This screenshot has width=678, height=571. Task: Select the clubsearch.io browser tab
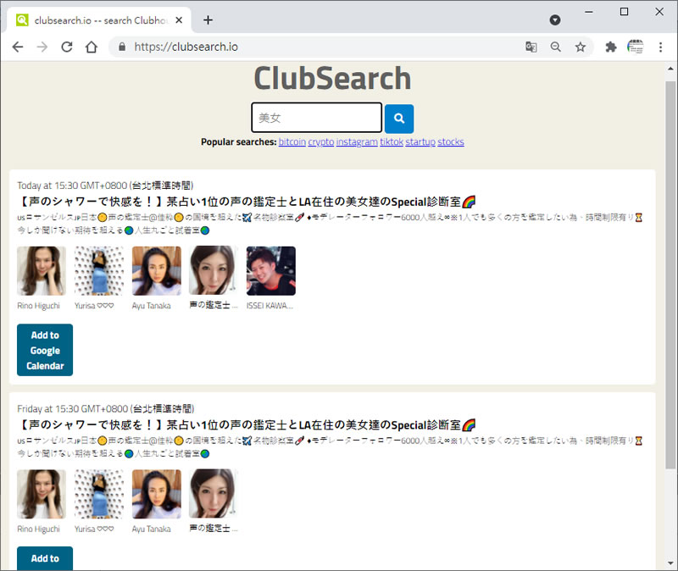point(97,19)
